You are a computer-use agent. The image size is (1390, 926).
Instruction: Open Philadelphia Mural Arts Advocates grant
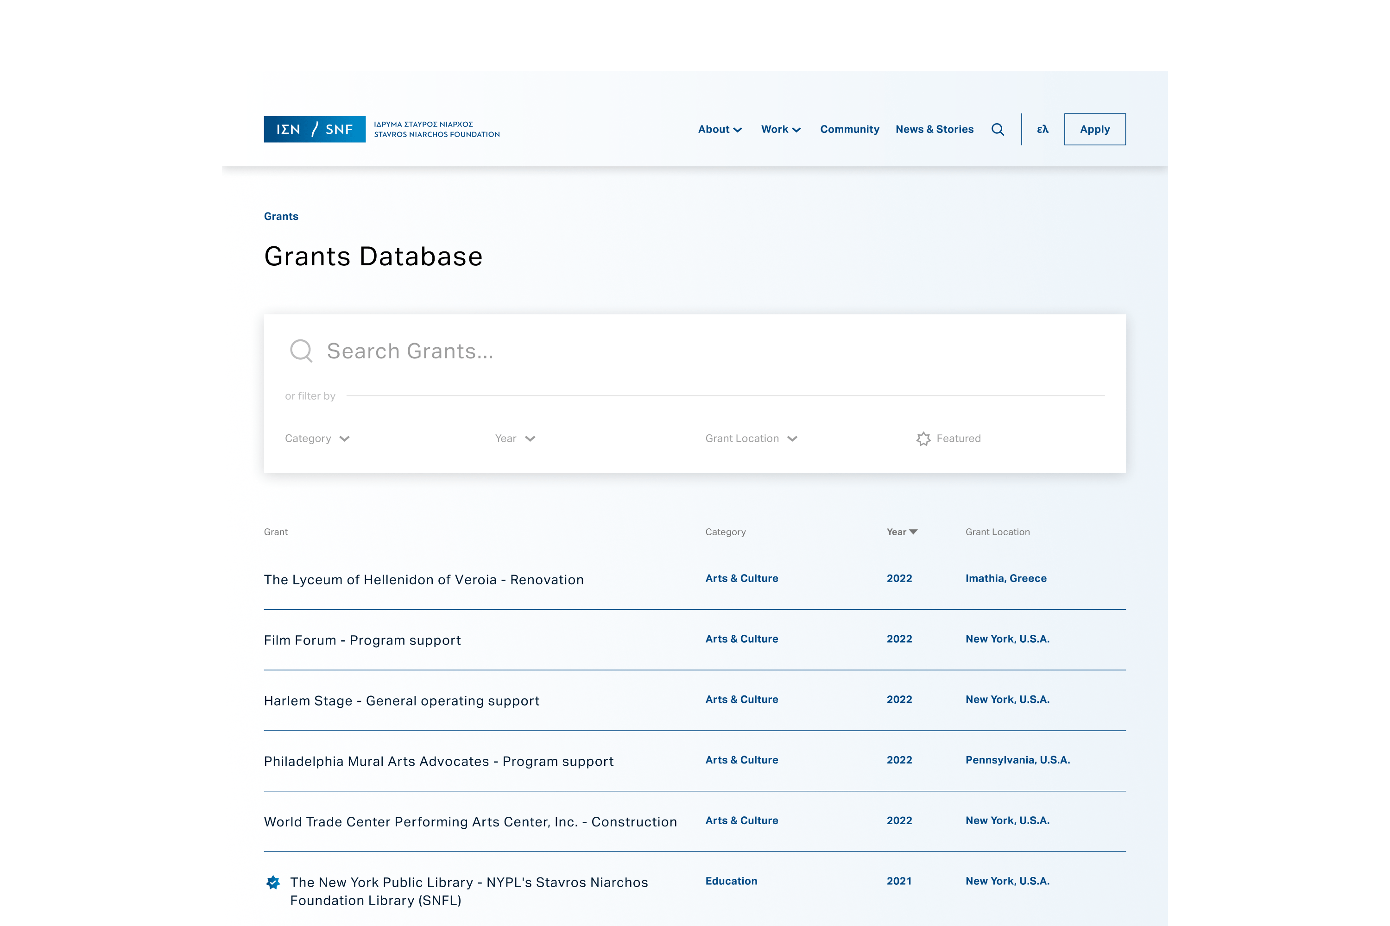point(438,761)
